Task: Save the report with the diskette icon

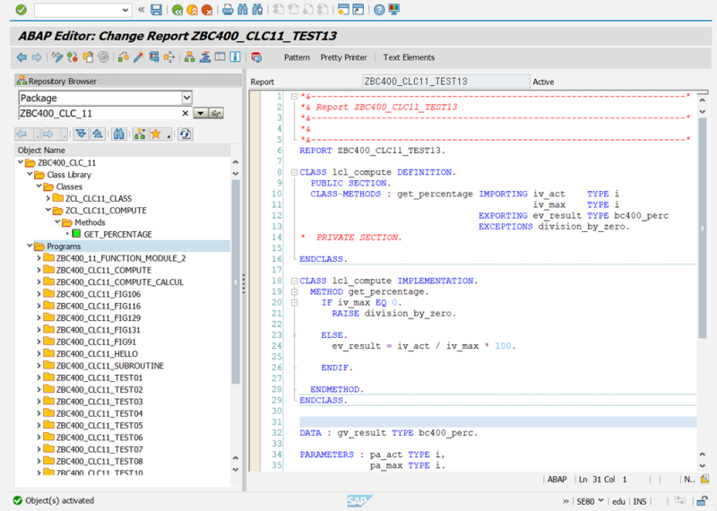Action: coord(156,10)
